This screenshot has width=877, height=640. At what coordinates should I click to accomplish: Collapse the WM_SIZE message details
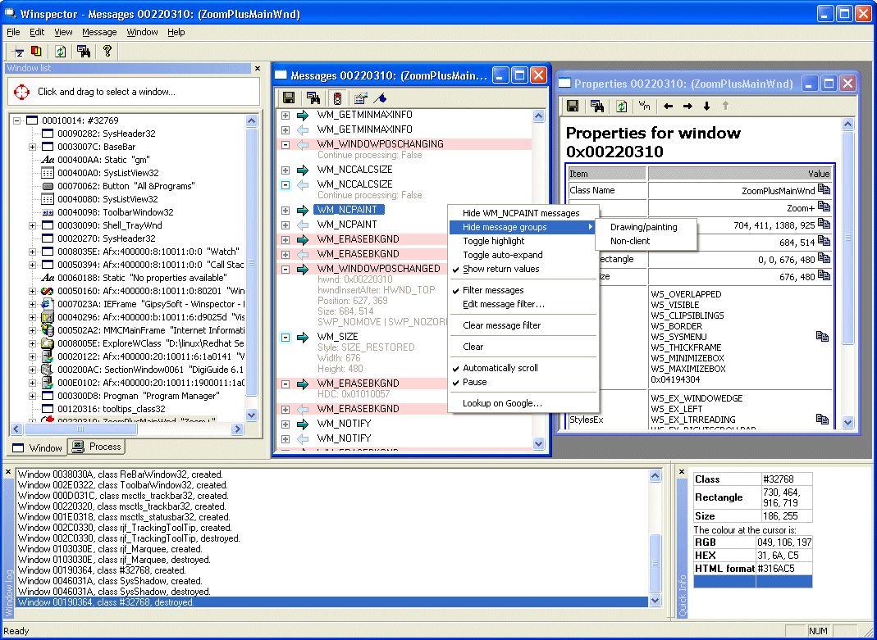pyautogui.click(x=285, y=337)
